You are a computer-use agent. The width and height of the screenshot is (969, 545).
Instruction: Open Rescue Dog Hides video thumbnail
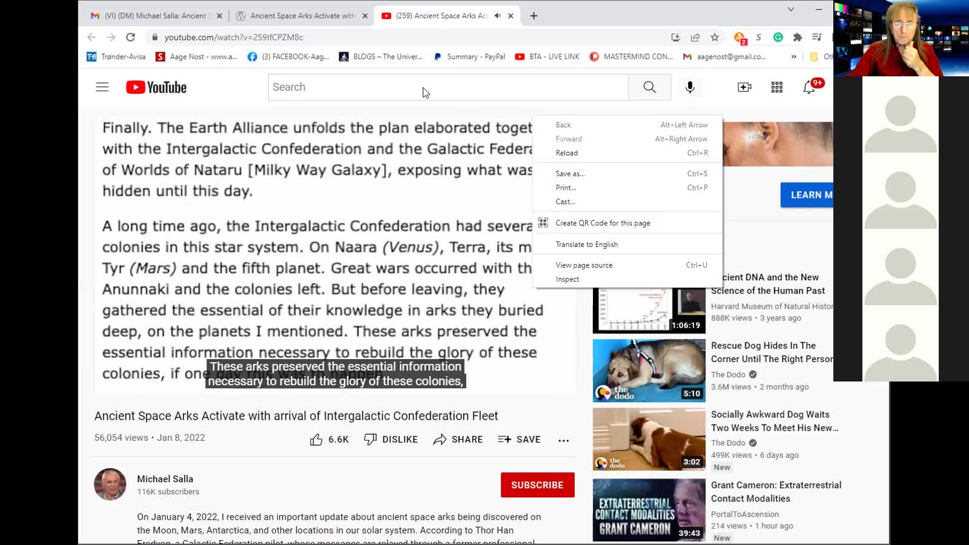649,371
